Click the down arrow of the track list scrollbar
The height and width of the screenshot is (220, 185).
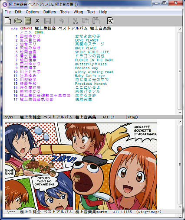coord(180,112)
